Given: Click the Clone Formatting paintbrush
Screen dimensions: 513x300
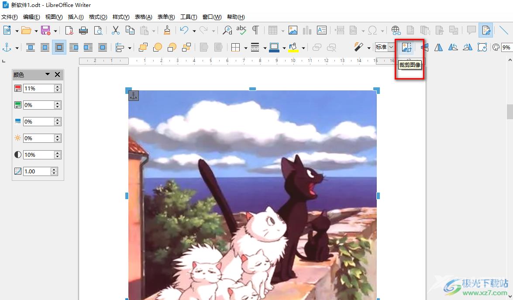Looking at the screenshot, I should click(167, 31).
